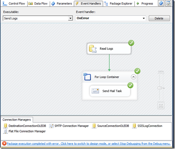Image resolution: width=175 pixels, height=149 pixels.
Task: Open the SMTP Connection Manager
Action: pyautogui.click(x=69, y=126)
